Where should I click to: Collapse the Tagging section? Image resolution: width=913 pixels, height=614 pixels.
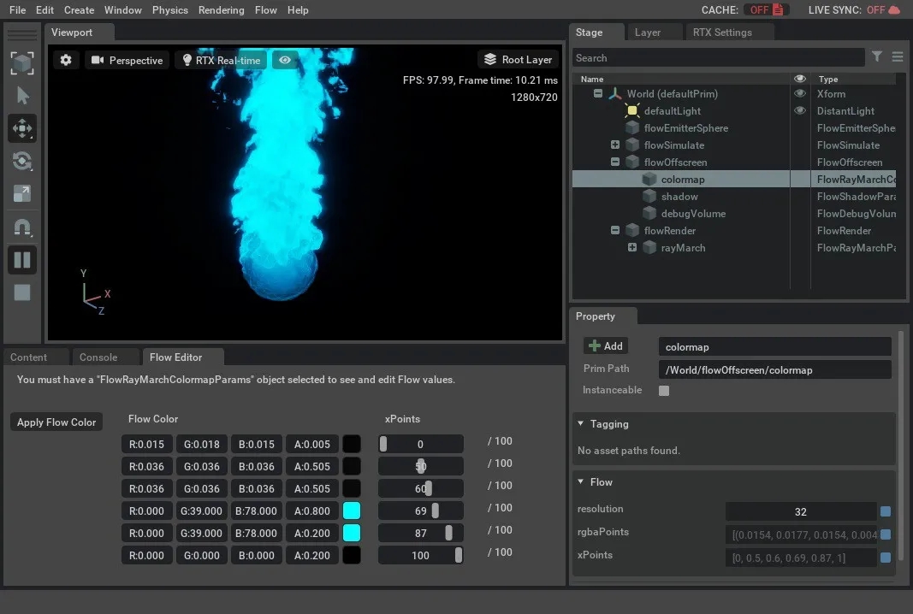(x=582, y=424)
